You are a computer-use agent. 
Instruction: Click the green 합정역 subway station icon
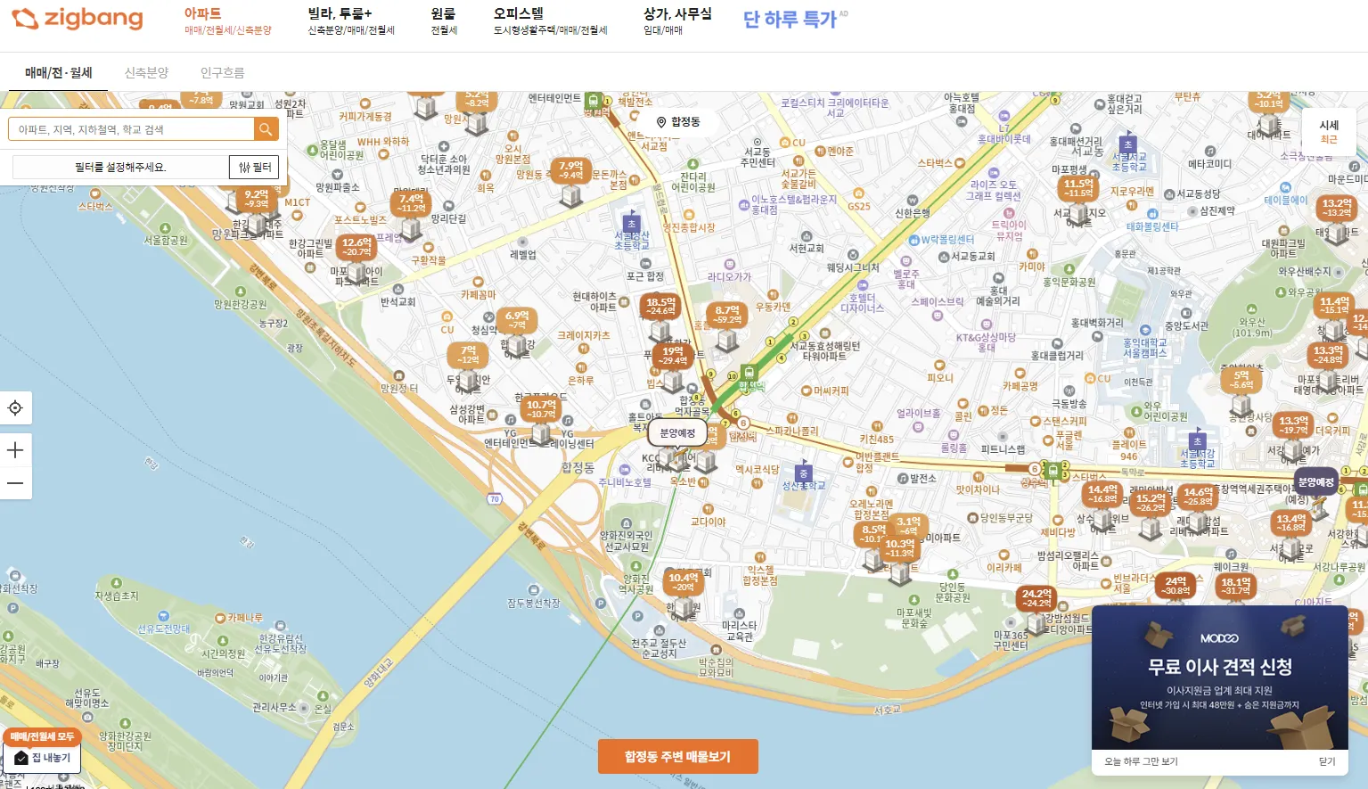click(749, 373)
